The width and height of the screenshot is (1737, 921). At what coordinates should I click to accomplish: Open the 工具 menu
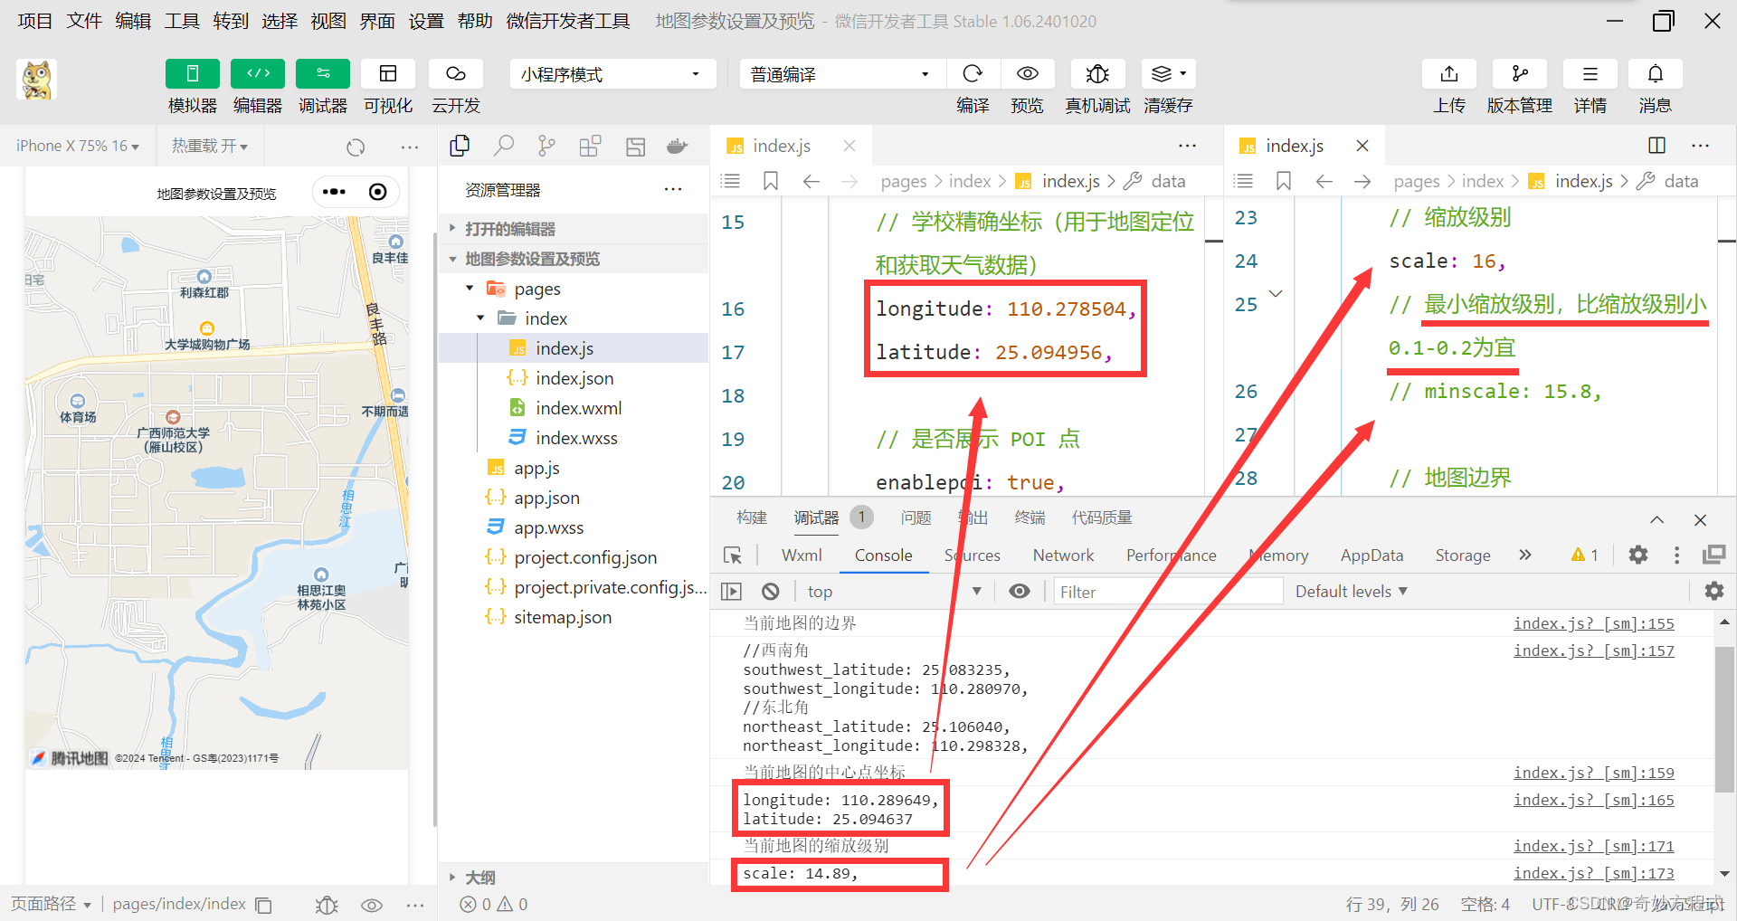pyautogui.click(x=182, y=21)
